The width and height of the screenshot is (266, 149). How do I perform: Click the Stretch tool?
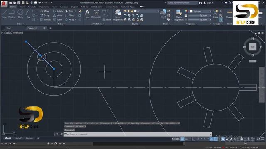click(45, 19)
